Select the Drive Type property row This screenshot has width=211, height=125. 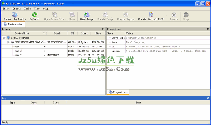click(158, 38)
